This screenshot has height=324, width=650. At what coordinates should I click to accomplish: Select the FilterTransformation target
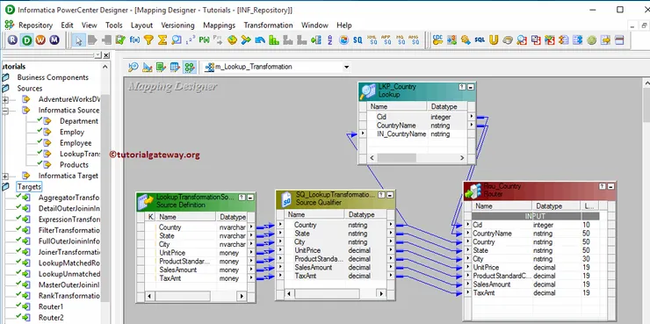click(69, 230)
